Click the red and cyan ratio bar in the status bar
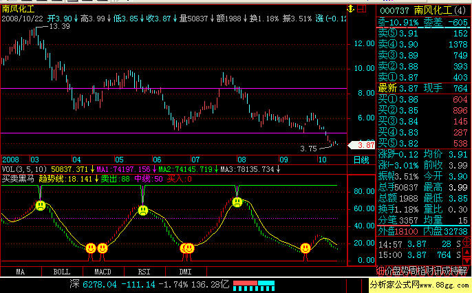Viewport: 472px width, 293px height. pos(254,286)
